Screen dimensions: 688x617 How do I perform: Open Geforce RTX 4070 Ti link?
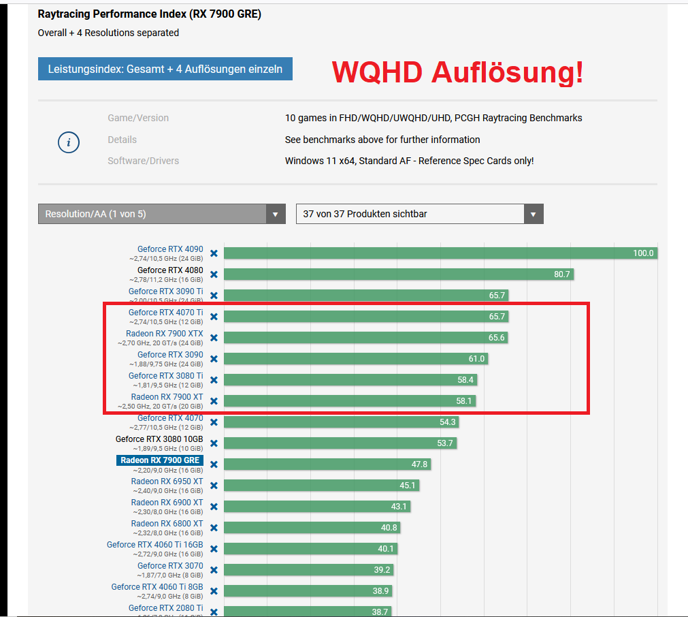click(x=166, y=312)
